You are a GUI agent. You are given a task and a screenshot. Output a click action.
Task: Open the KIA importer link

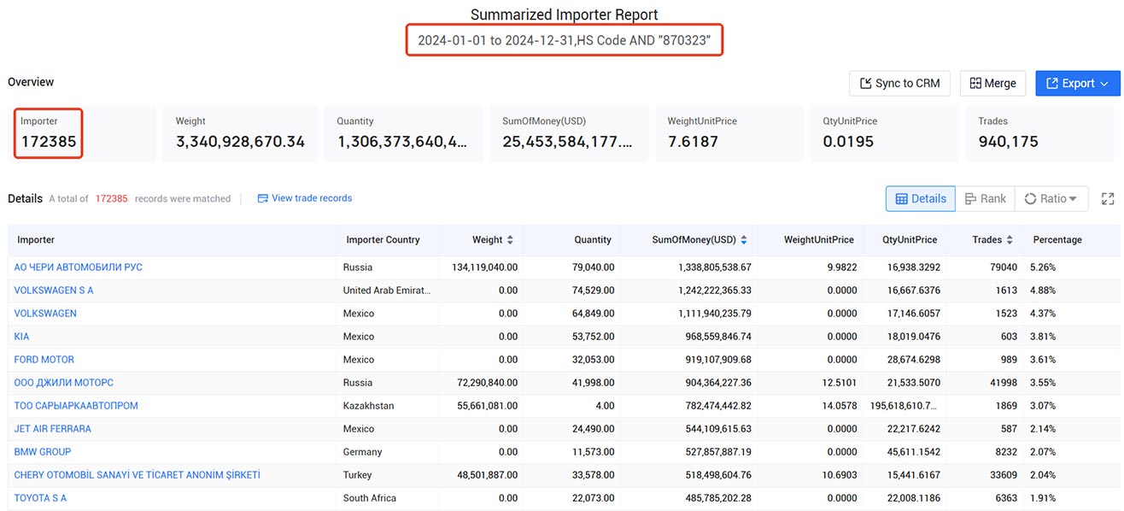tap(21, 337)
